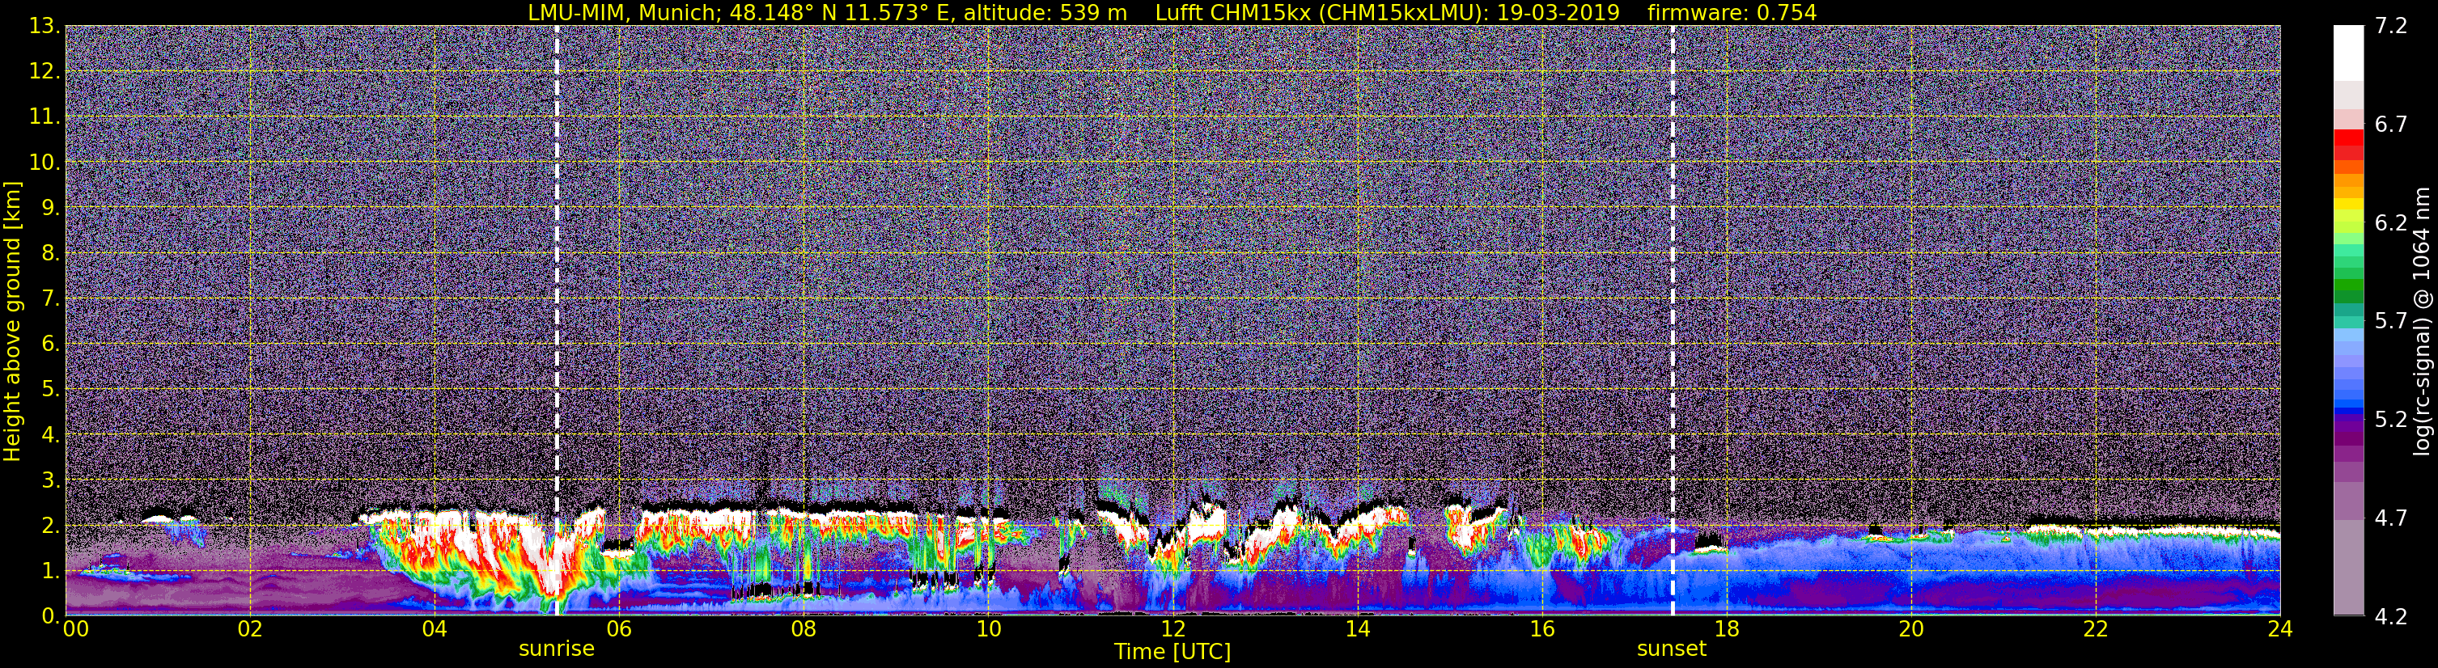The height and width of the screenshot is (668, 2438).
Task: Click the 'Lufft CHM15kx' instrument label
Action: pyautogui.click(x=1232, y=12)
